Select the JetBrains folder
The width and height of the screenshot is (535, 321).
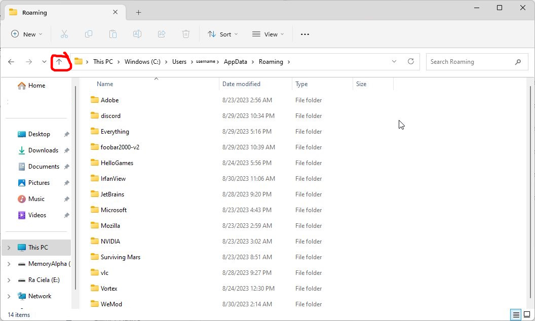[x=112, y=194]
